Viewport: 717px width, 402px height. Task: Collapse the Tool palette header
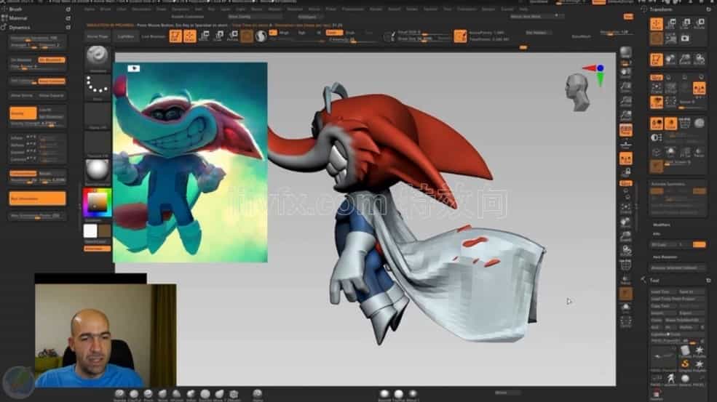click(x=655, y=281)
